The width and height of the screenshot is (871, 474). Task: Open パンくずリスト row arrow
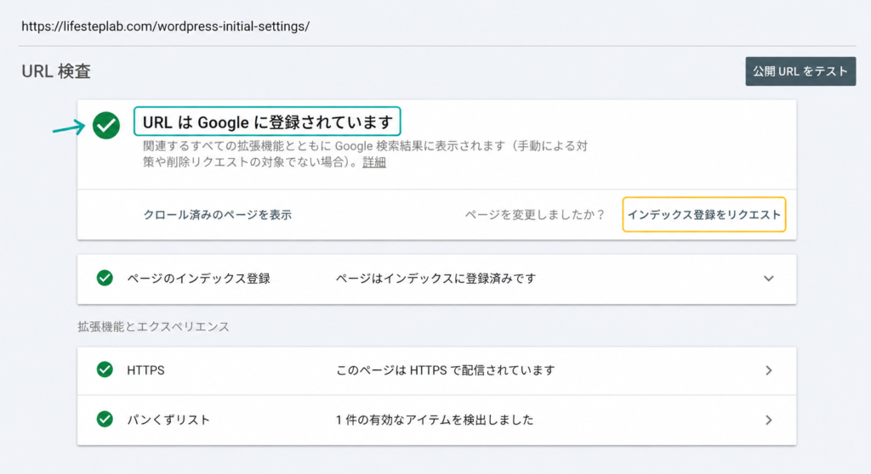(769, 420)
